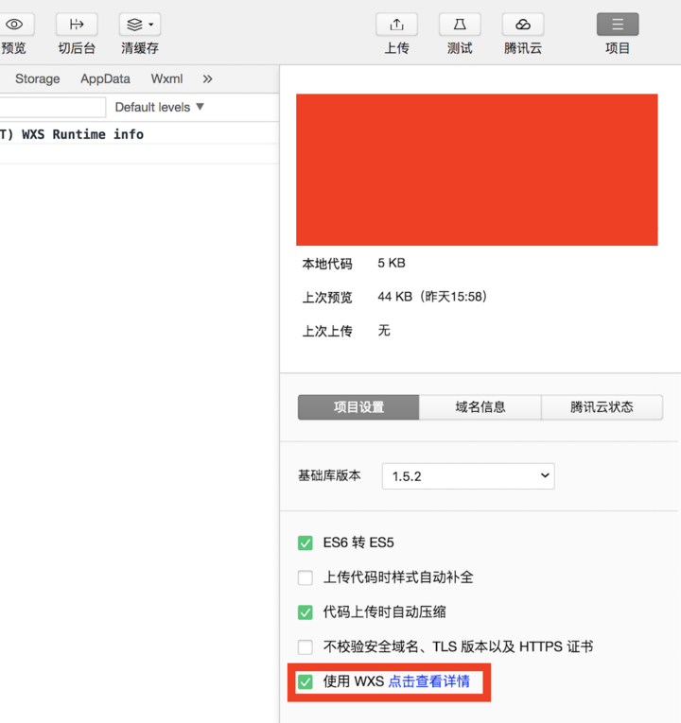Viewport: 681px width, 723px height.
Task: Click the WXS Runtime info console message
Action: coord(72,134)
